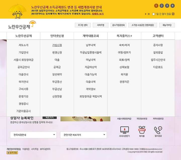Click 신청현황 submenu item

point(57,96)
